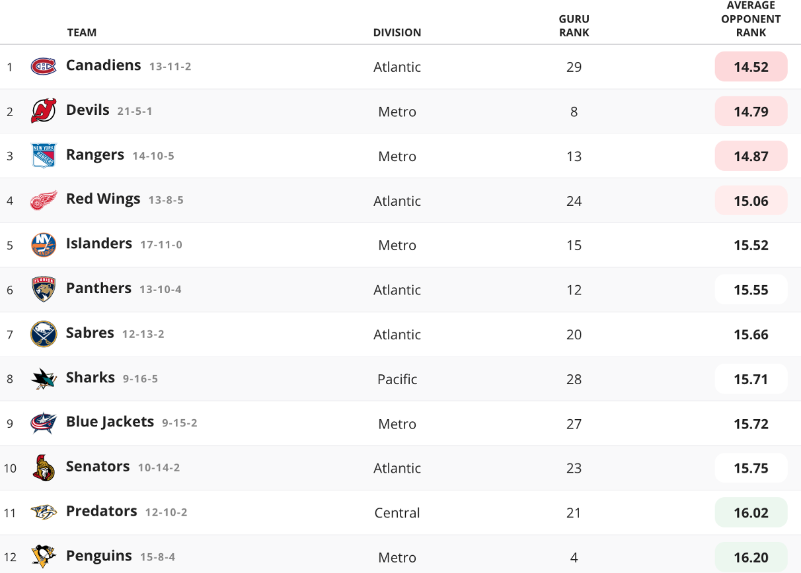
Task: Sort by Average Opponent Rank header
Action: coord(751,19)
